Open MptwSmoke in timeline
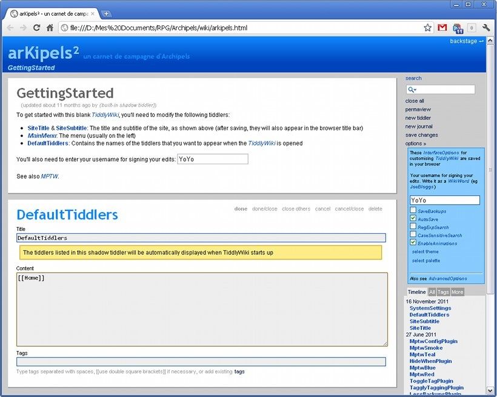Image resolution: width=497 pixels, height=397 pixels. 426,348
